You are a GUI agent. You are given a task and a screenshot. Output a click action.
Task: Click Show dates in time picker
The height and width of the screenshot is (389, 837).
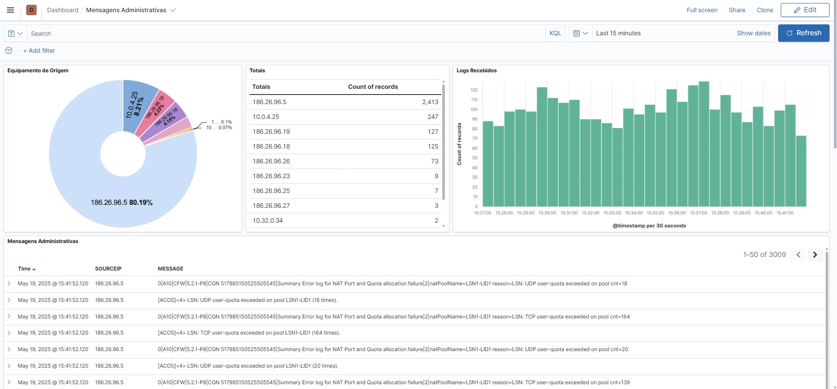tap(753, 33)
